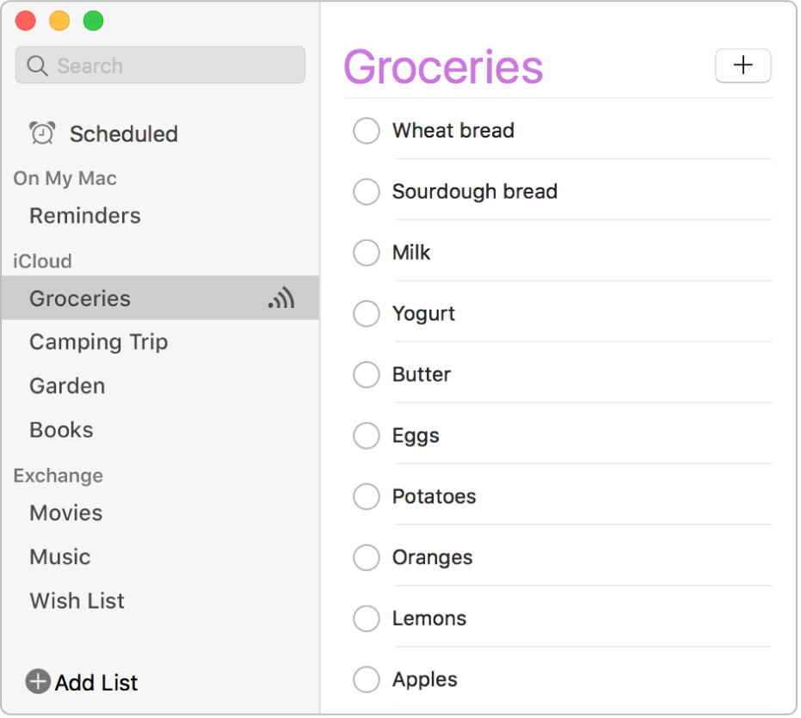Click the Groceries list title
Screen dimensions: 801x718
pos(444,67)
